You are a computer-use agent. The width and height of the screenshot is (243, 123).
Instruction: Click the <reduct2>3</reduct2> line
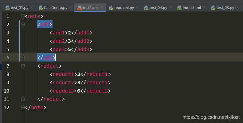[x=80, y=82]
